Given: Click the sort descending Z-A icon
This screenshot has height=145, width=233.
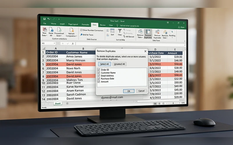Looking at the screenshot, I should (107, 35).
